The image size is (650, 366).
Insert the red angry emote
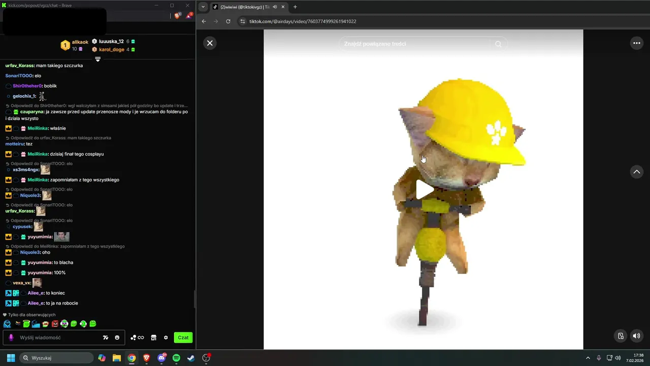(x=55, y=324)
